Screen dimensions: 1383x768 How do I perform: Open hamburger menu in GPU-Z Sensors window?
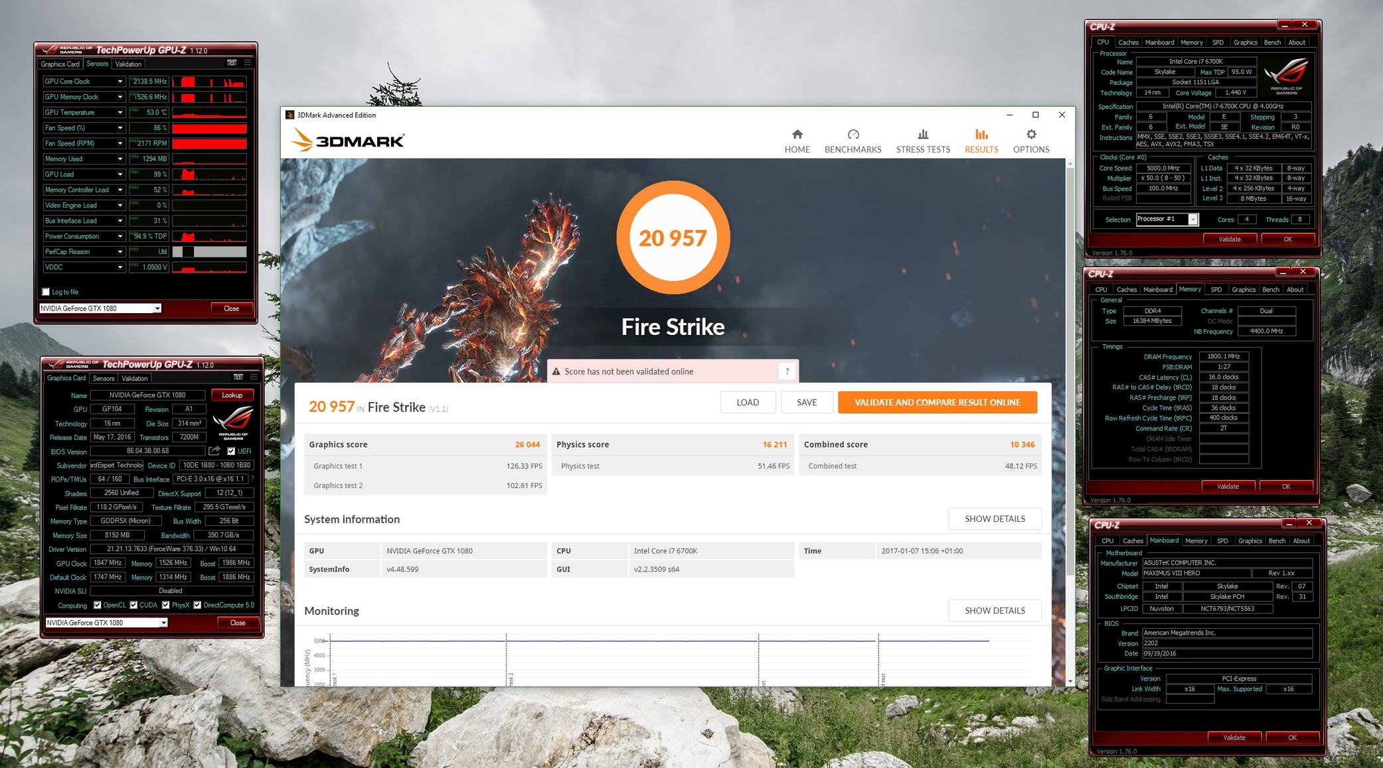(x=248, y=63)
